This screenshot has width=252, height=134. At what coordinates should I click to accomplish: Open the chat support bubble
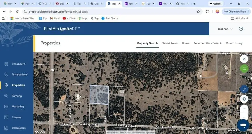pos(243,125)
